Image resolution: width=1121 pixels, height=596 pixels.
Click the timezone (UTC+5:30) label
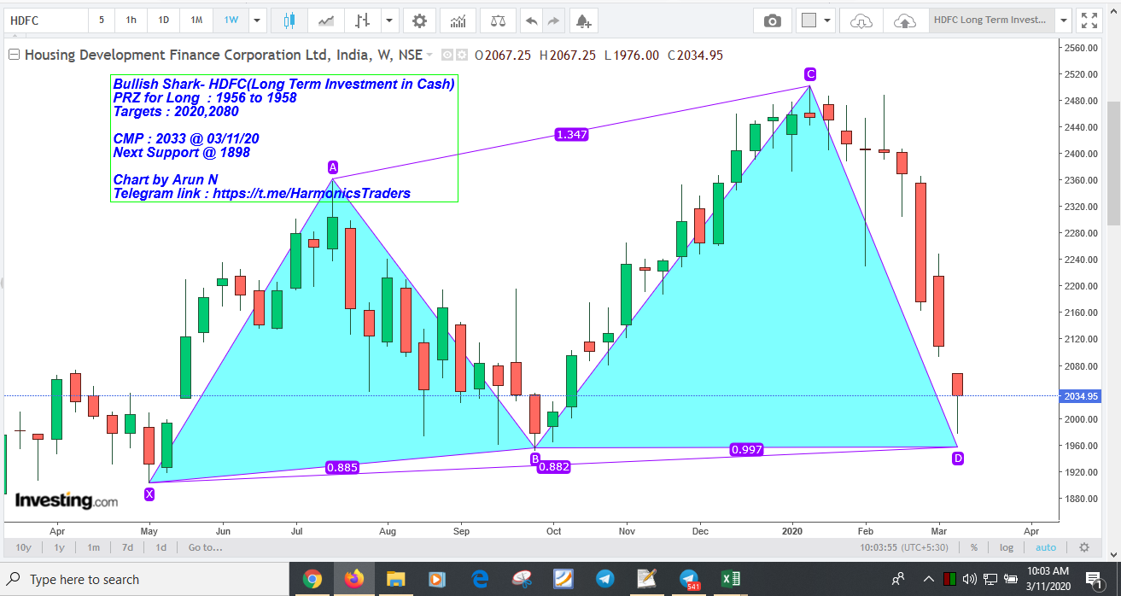pos(924,547)
